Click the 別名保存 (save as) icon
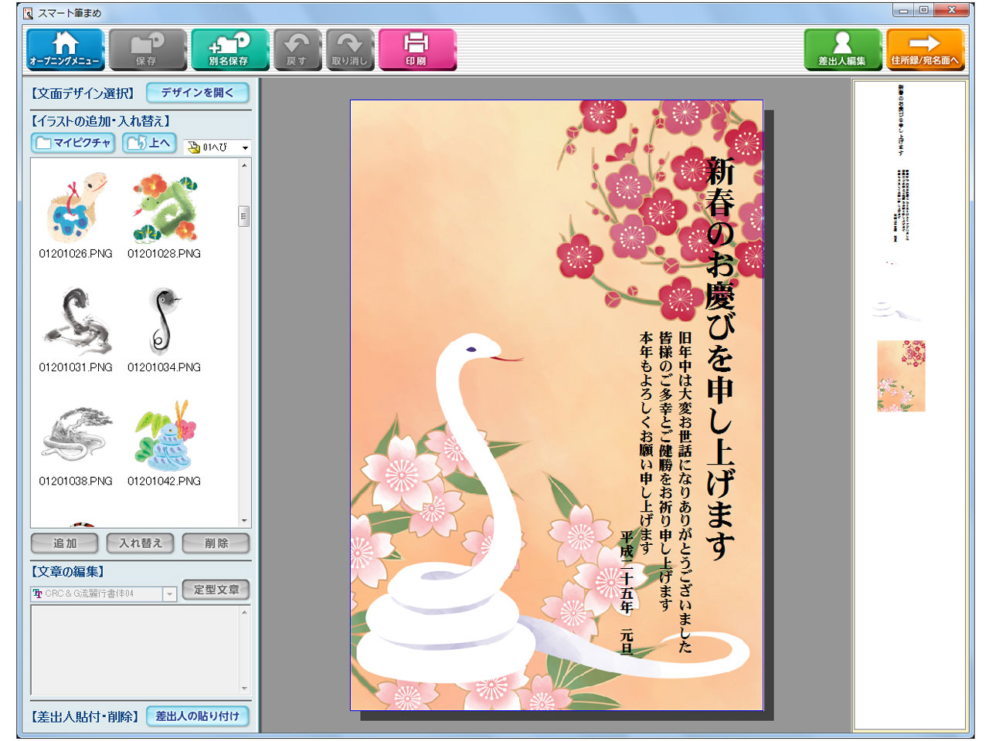Image resolution: width=989 pixels, height=741 pixels. tap(230, 49)
